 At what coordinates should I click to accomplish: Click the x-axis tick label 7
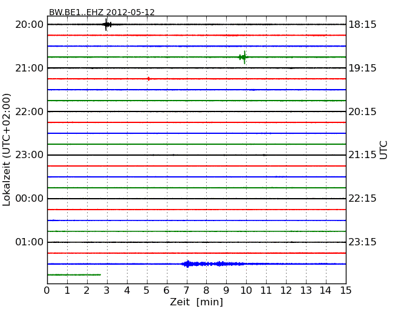click(x=186, y=290)
